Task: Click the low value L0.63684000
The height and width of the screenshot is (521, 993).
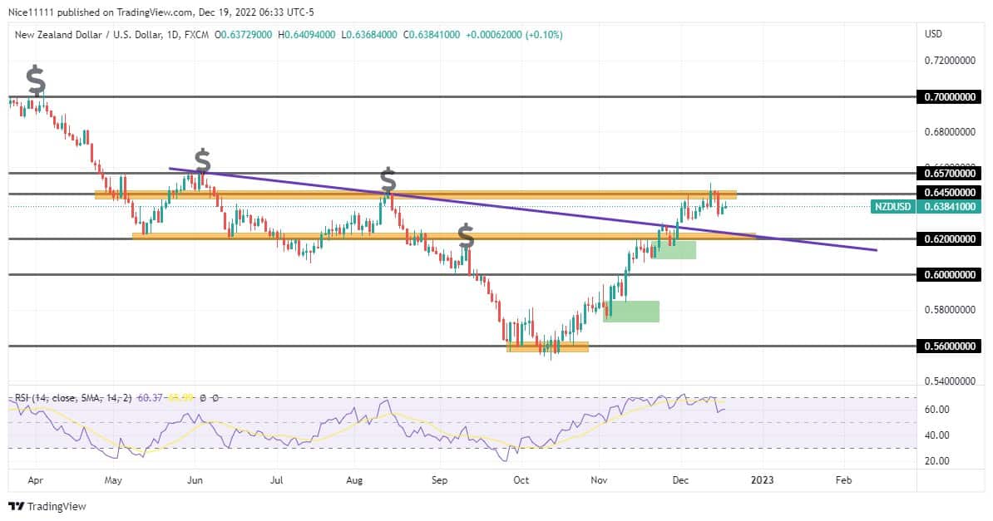Action: pyautogui.click(x=369, y=35)
